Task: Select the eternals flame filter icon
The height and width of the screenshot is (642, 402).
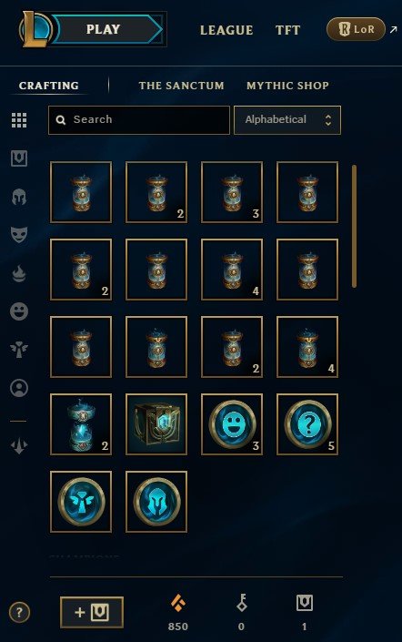Action: coord(19,273)
